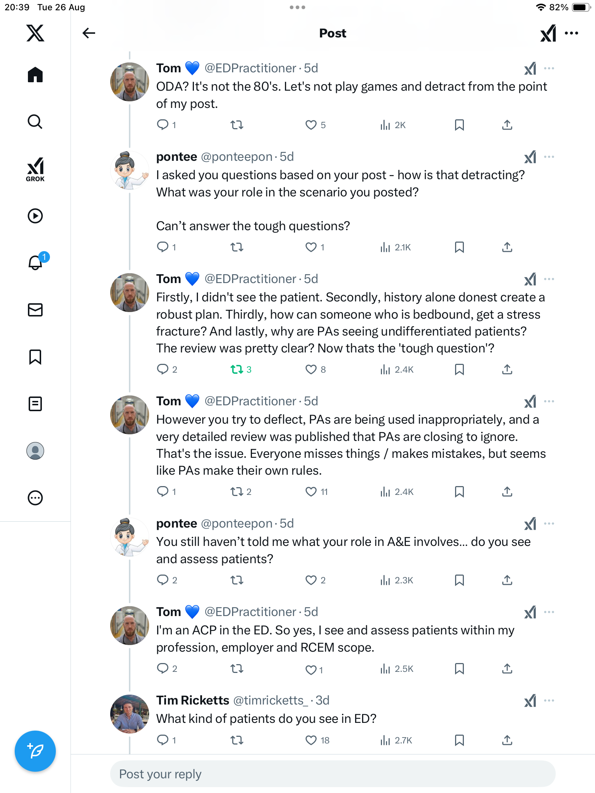This screenshot has width=595, height=793.
Task: Open the Notifications bell icon
Action: [35, 262]
